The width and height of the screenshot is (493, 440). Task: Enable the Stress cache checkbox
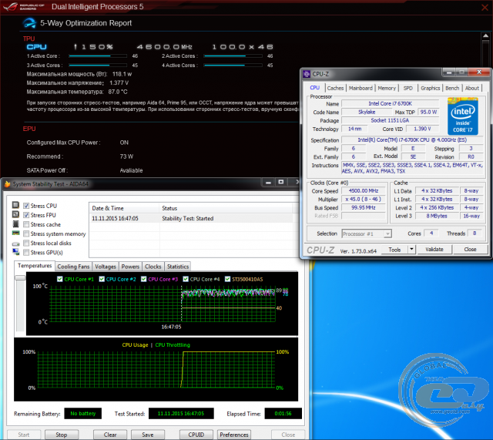tap(26, 224)
